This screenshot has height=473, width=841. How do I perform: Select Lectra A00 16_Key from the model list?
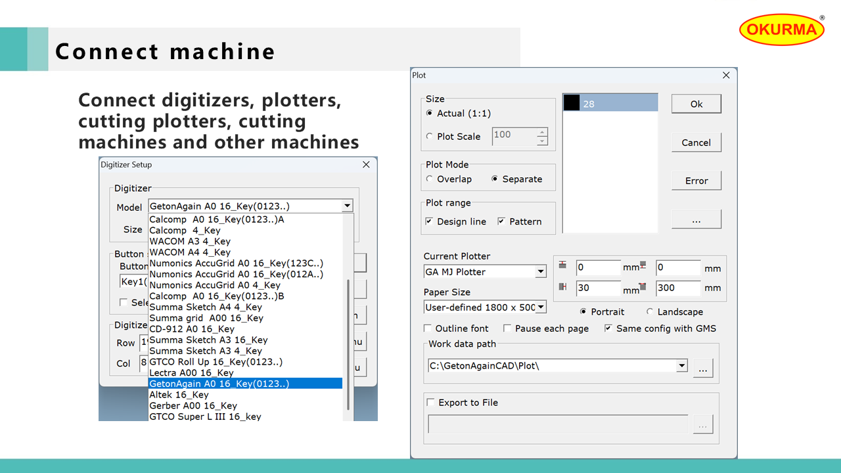click(191, 372)
